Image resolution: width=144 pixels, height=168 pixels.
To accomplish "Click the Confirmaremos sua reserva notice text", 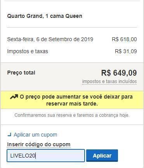I will [x=72, y=115].
